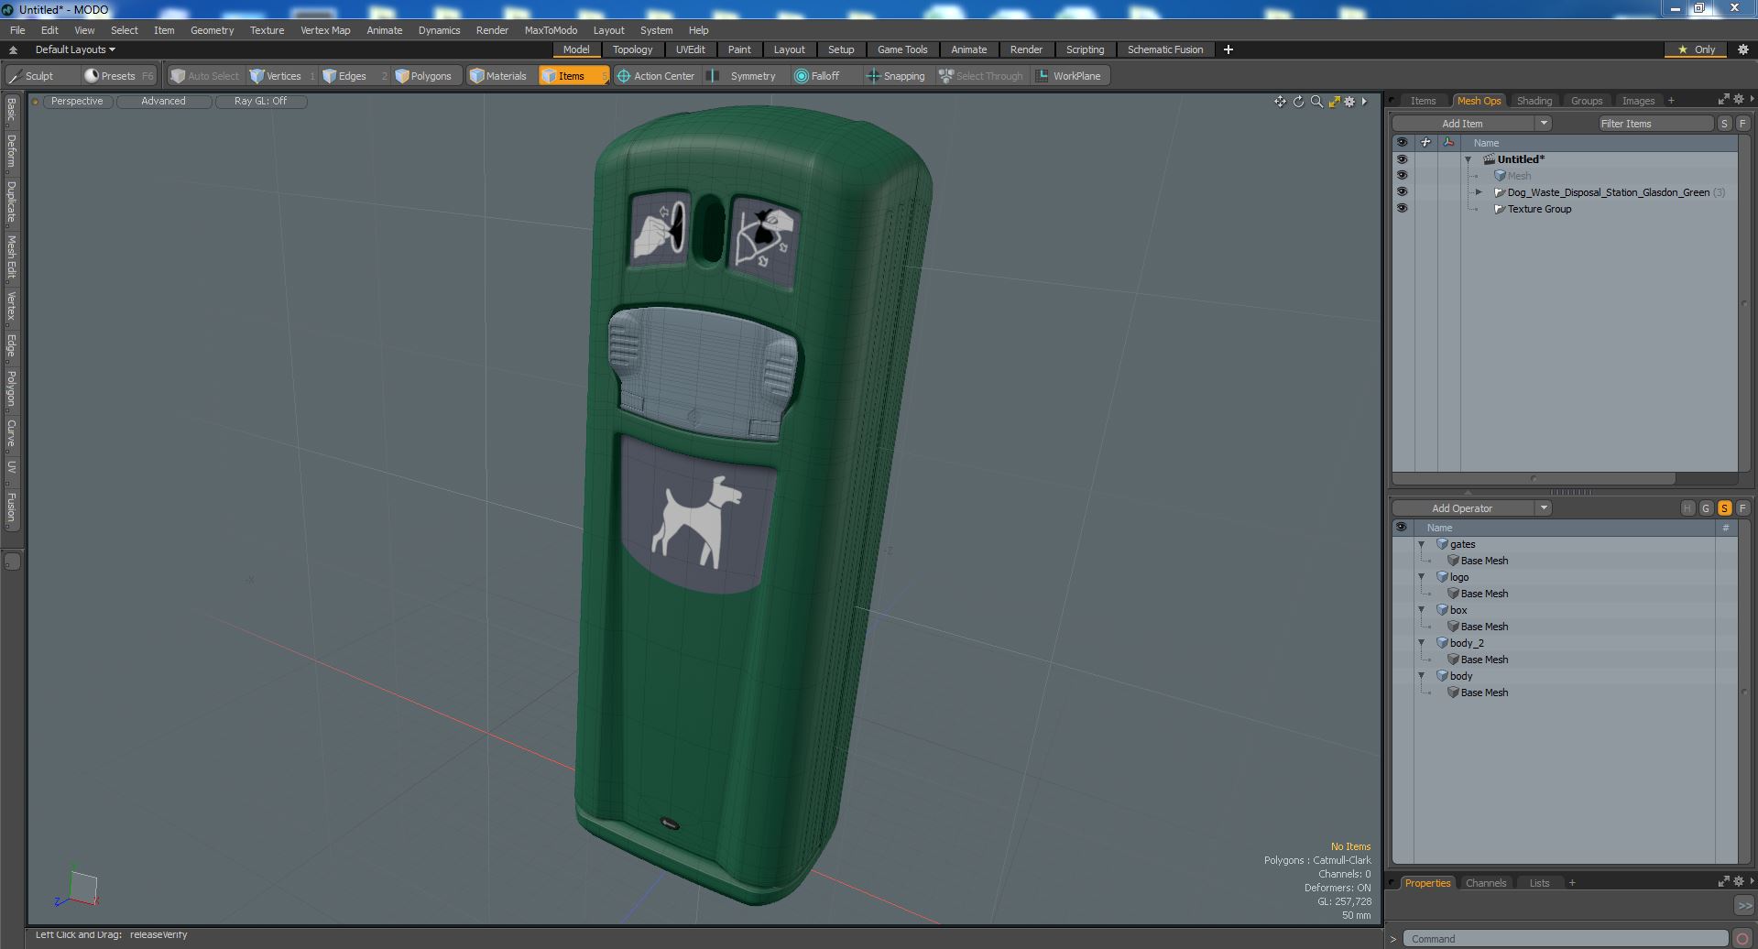Collapse the body_2 mesh operator

point(1422,643)
